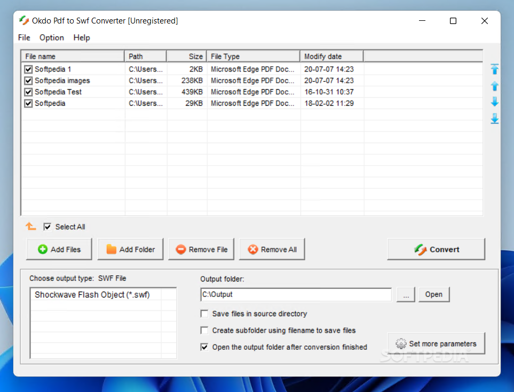Select the Softpedia images file name
The height and width of the screenshot is (392, 514).
pos(62,81)
